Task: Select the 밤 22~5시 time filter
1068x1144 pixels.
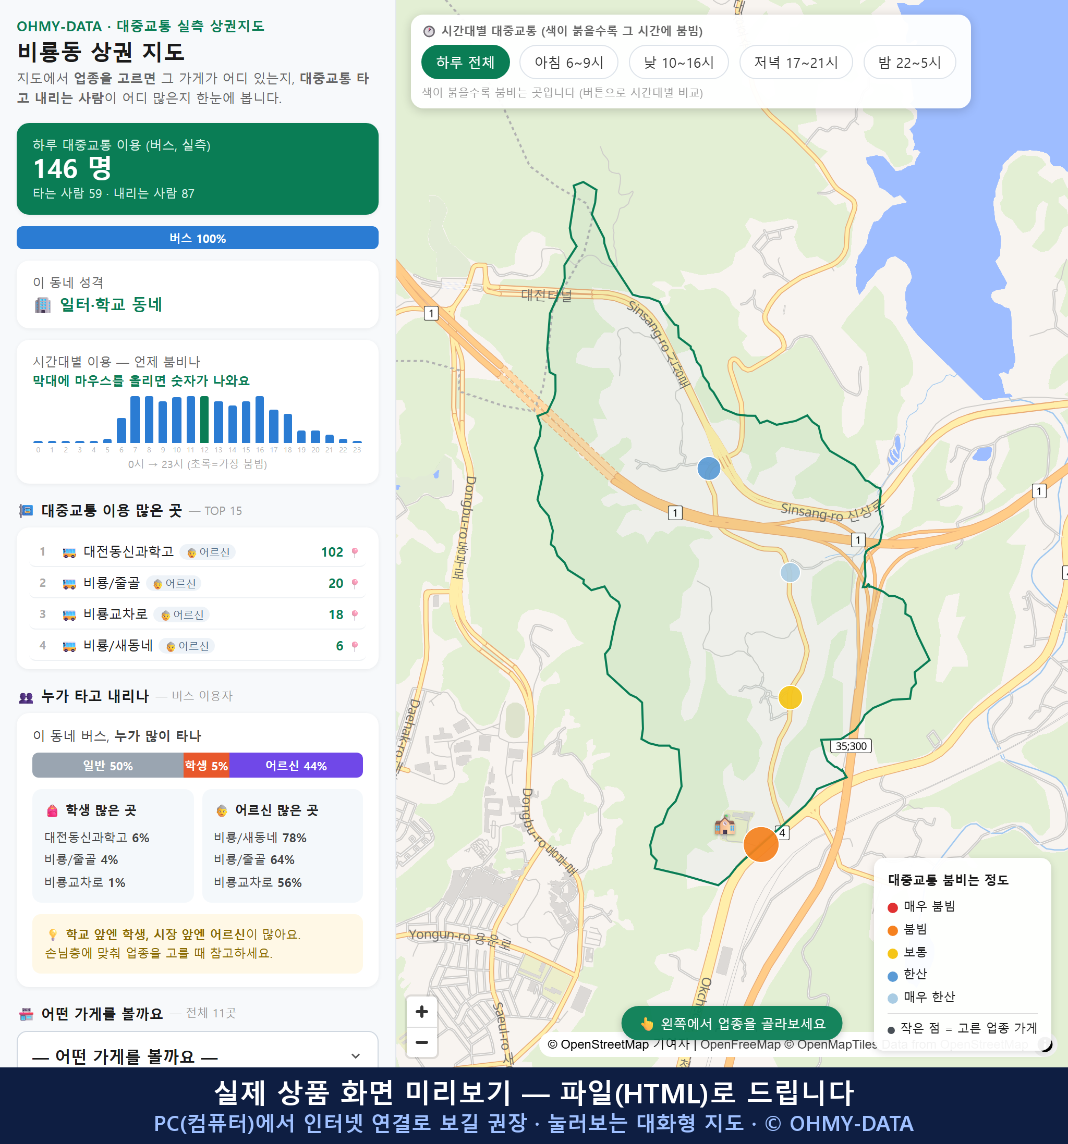Action: click(x=909, y=62)
